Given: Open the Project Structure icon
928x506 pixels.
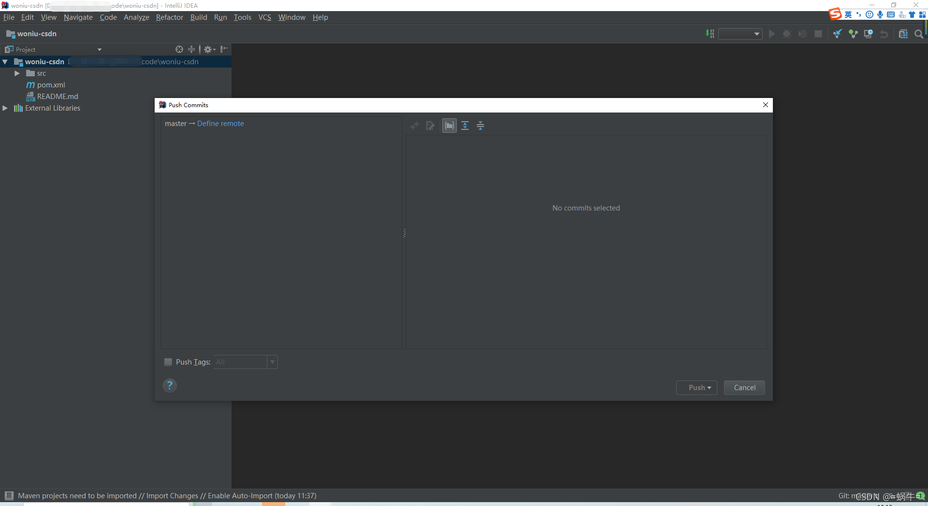Looking at the screenshot, I should [903, 34].
